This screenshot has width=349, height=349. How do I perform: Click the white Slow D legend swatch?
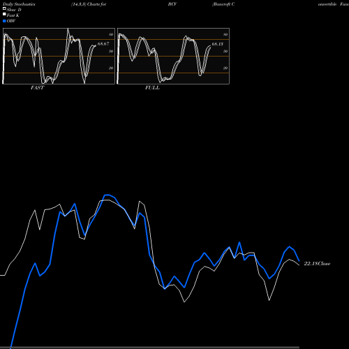click(x=4, y=8)
